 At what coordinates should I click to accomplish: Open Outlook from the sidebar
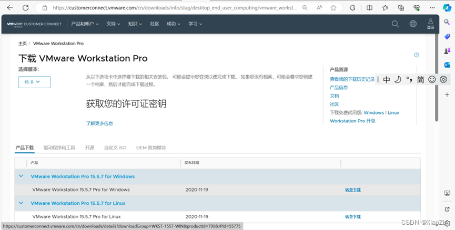pyautogui.click(x=447, y=65)
